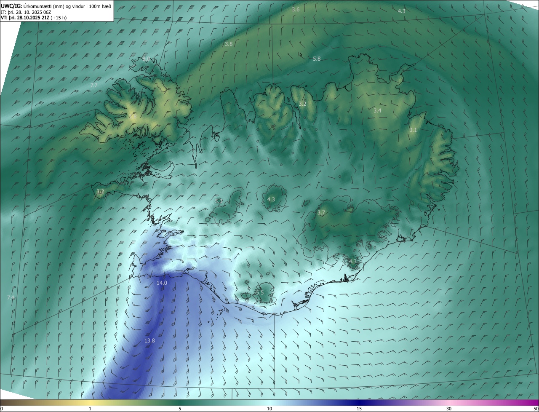Click the 14.0 precipitation value label
This screenshot has height=412, width=539.
tap(162, 283)
